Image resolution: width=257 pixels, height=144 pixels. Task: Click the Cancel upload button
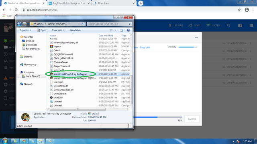[192, 119]
